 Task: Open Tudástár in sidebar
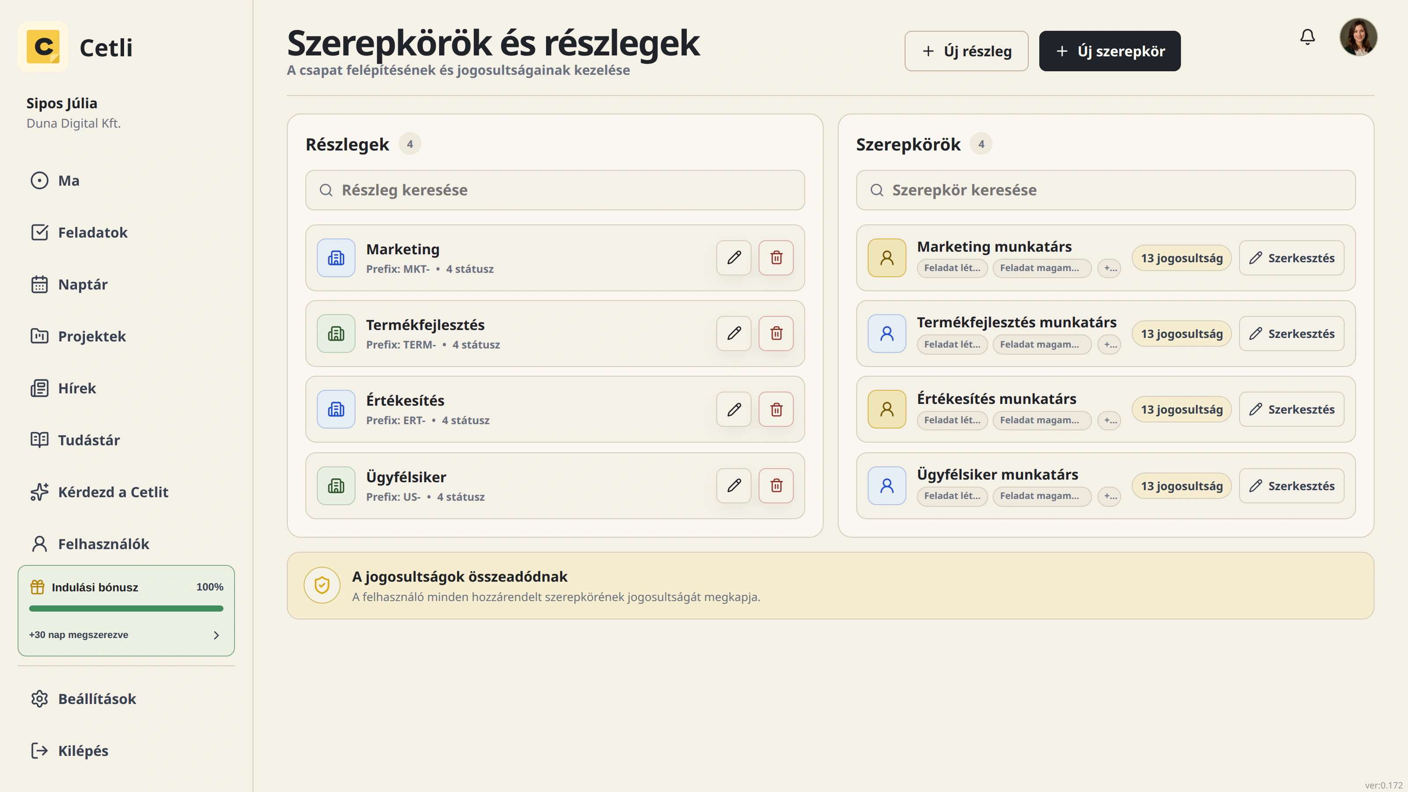click(126, 440)
